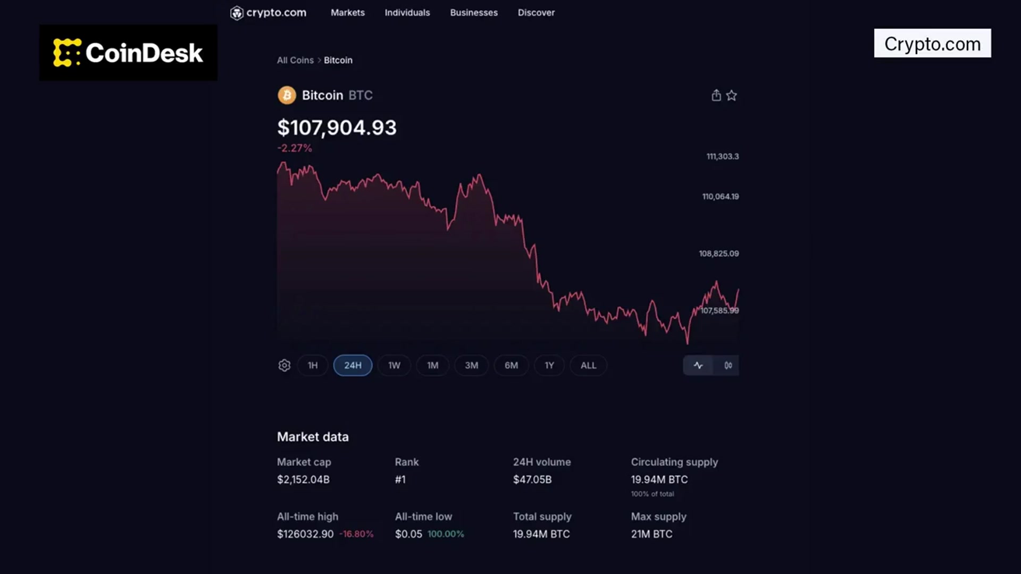Click the CoinDesk logo
The height and width of the screenshot is (574, 1021).
128,53
